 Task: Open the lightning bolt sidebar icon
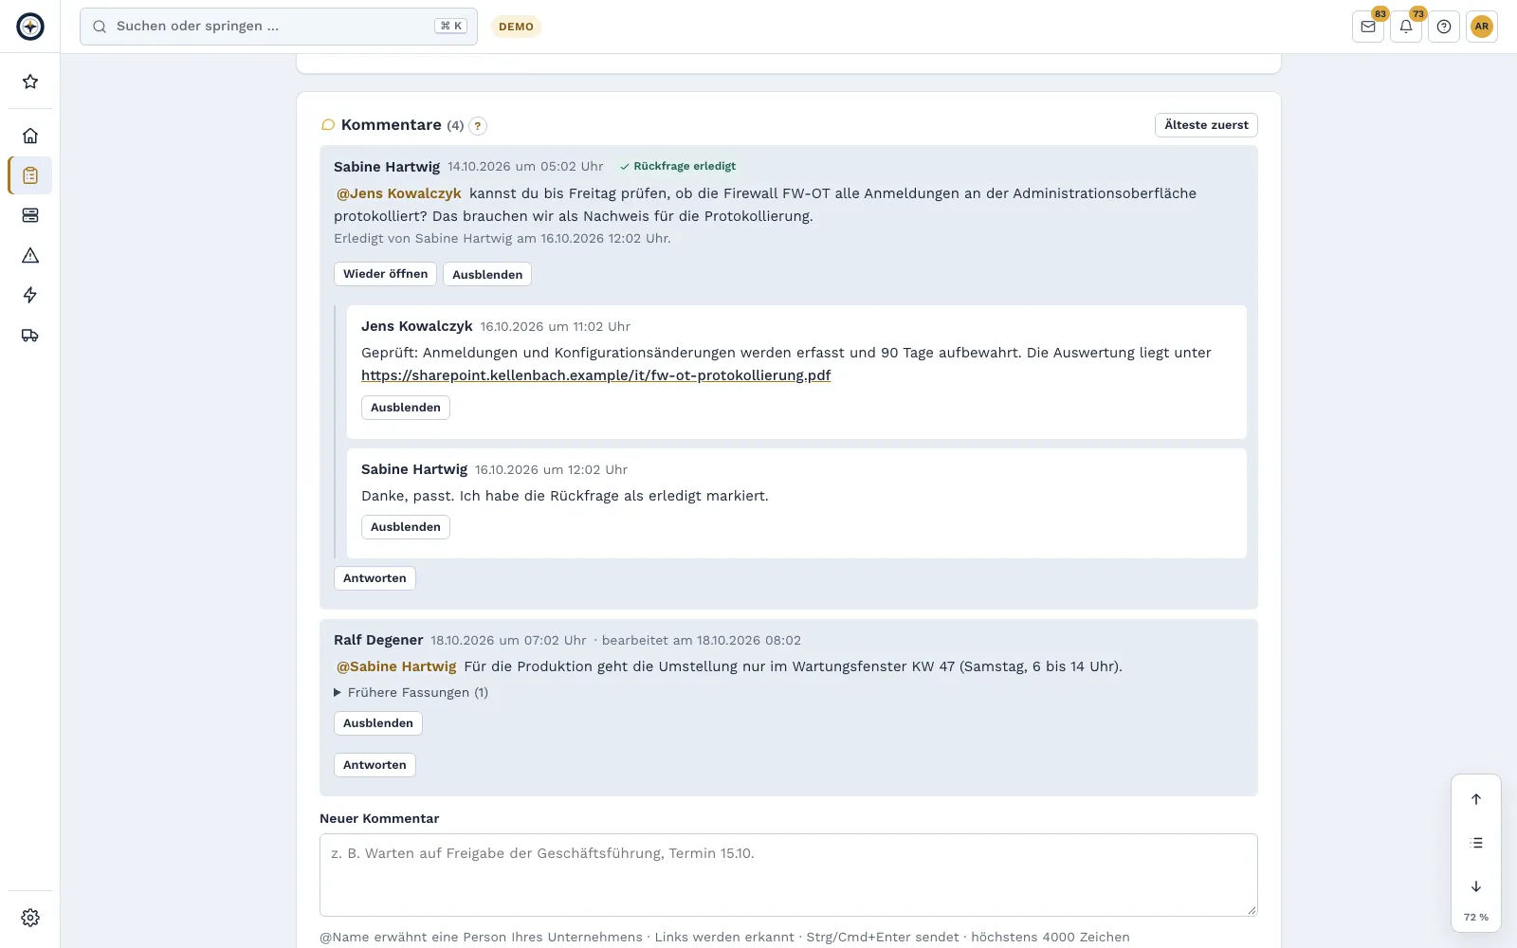[30, 295]
